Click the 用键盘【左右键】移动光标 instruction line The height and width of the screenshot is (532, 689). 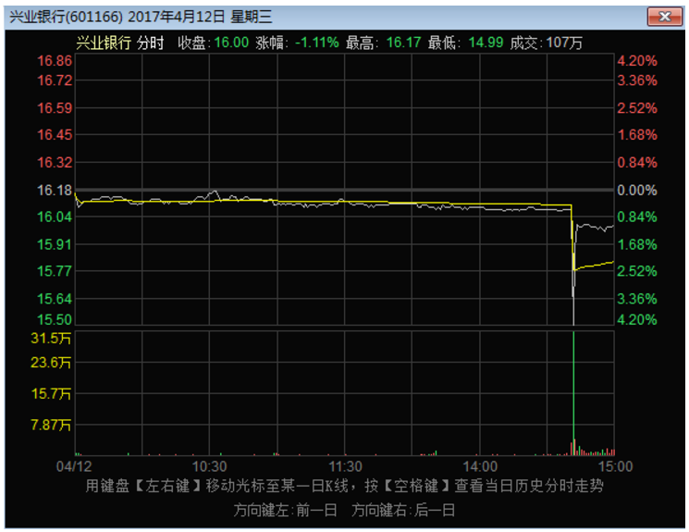(x=344, y=486)
